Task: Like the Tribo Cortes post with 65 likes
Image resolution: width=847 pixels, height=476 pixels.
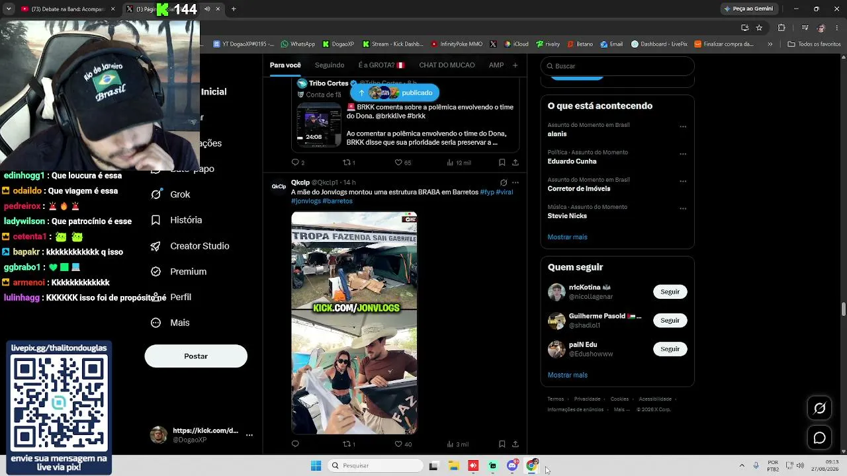Action: pyautogui.click(x=402, y=163)
